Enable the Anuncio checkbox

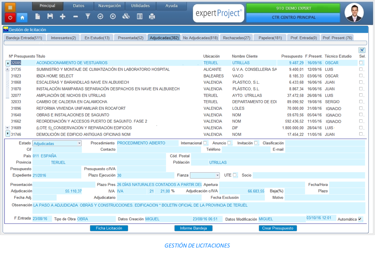pos(229,143)
